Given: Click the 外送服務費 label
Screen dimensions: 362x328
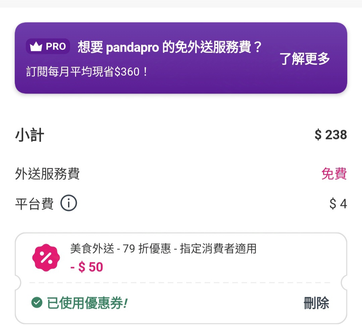Looking at the screenshot, I should [x=47, y=174].
